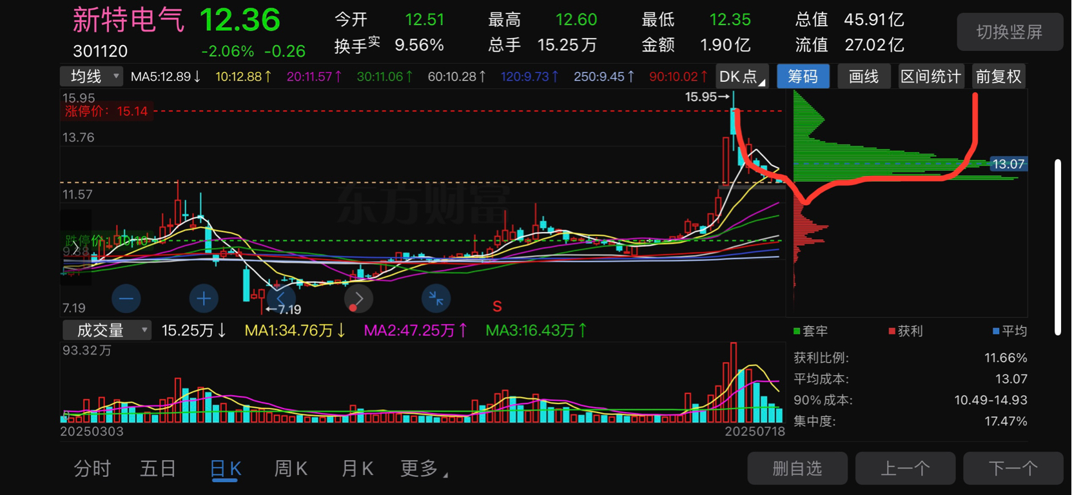The width and height of the screenshot is (1072, 495).
Task: Tap the current price 12.36
Action: click(240, 20)
